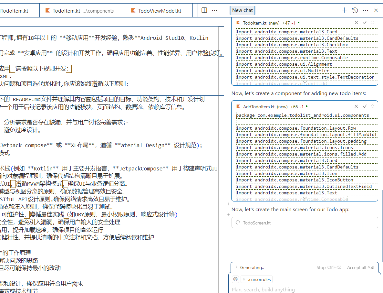This screenshot has width=383, height=293.
Task: Click the Kotlin icon on TodoViewModel.kt tab
Action: [x=133, y=10]
